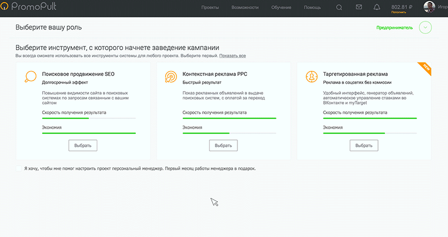Viewport: 448px width, 237px height.
Task: Click the PPC target card icon
Action: tap(171, 77)
